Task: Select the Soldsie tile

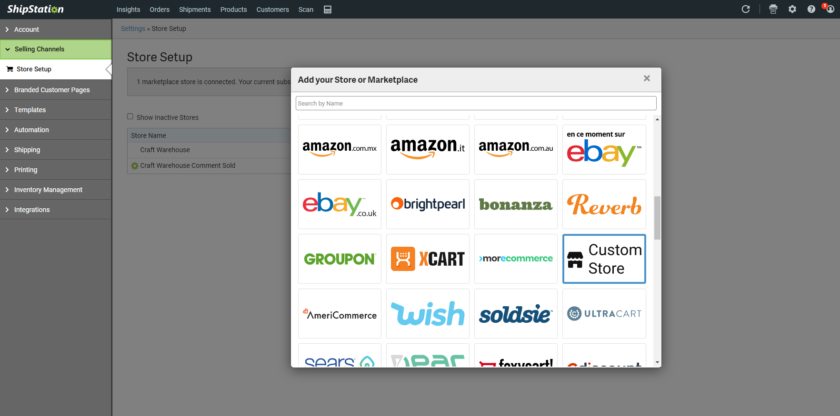Action: [x=516, y=313]
